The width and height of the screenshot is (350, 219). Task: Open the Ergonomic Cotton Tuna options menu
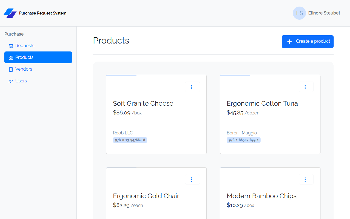(306, 87)
